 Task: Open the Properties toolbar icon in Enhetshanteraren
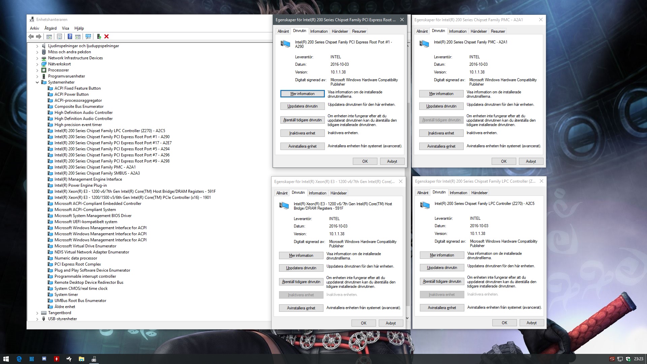point(60,36)
